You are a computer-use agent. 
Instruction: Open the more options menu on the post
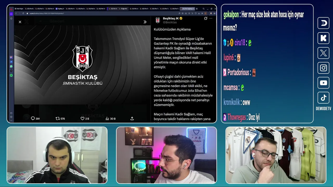[211, 18]
